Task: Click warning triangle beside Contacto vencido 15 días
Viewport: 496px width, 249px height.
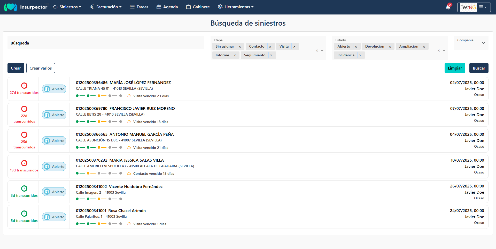Action: tap(129, 173)
